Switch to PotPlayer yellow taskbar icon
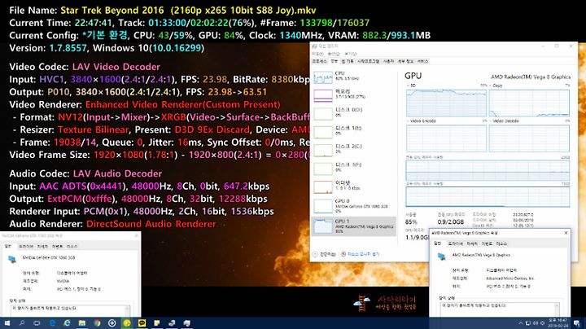The height and width of the screenshot is (329, 586). pos(127,323)
